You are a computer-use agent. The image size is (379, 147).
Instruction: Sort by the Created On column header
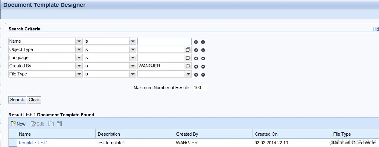point(292,134)
